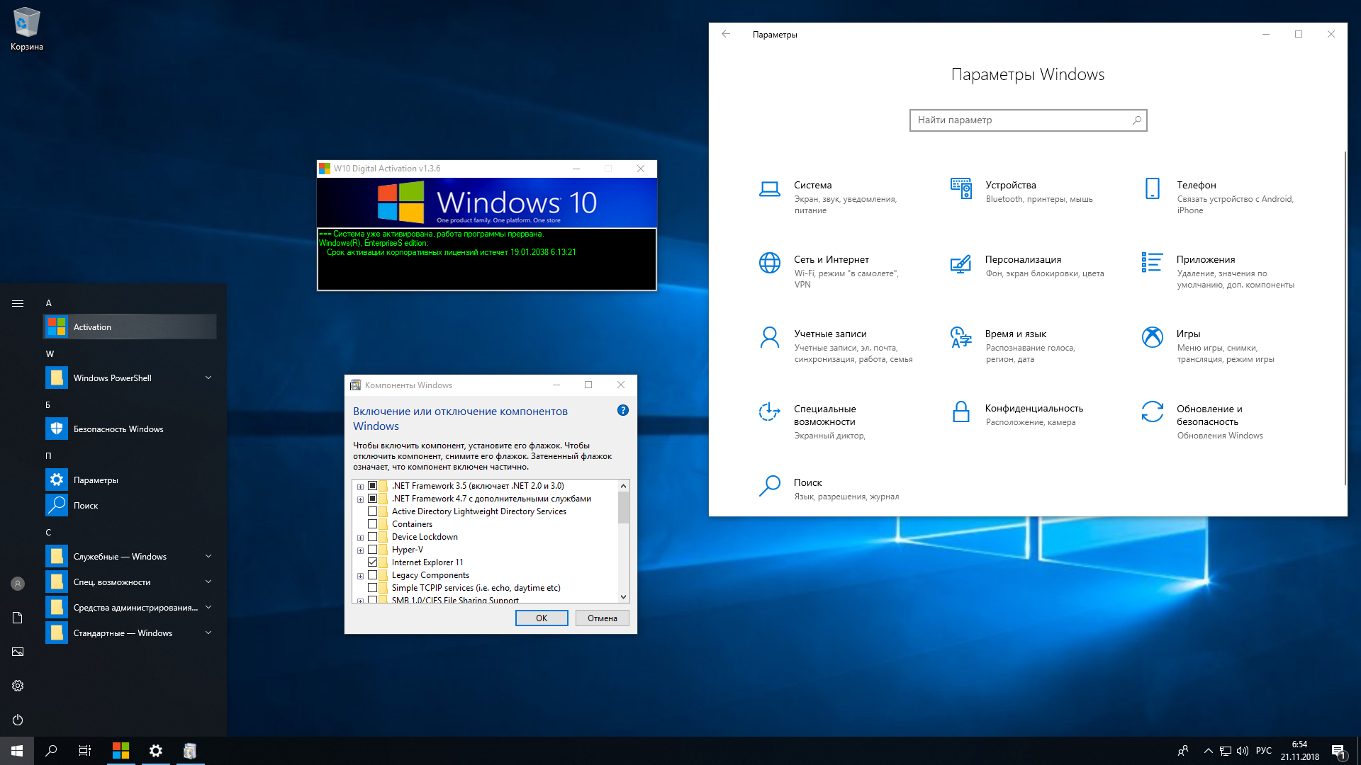The width and height of the screenshot is (1361, 765).
Task: Click the taskbar search magnifier icon
Action: [x=51, y=751]
